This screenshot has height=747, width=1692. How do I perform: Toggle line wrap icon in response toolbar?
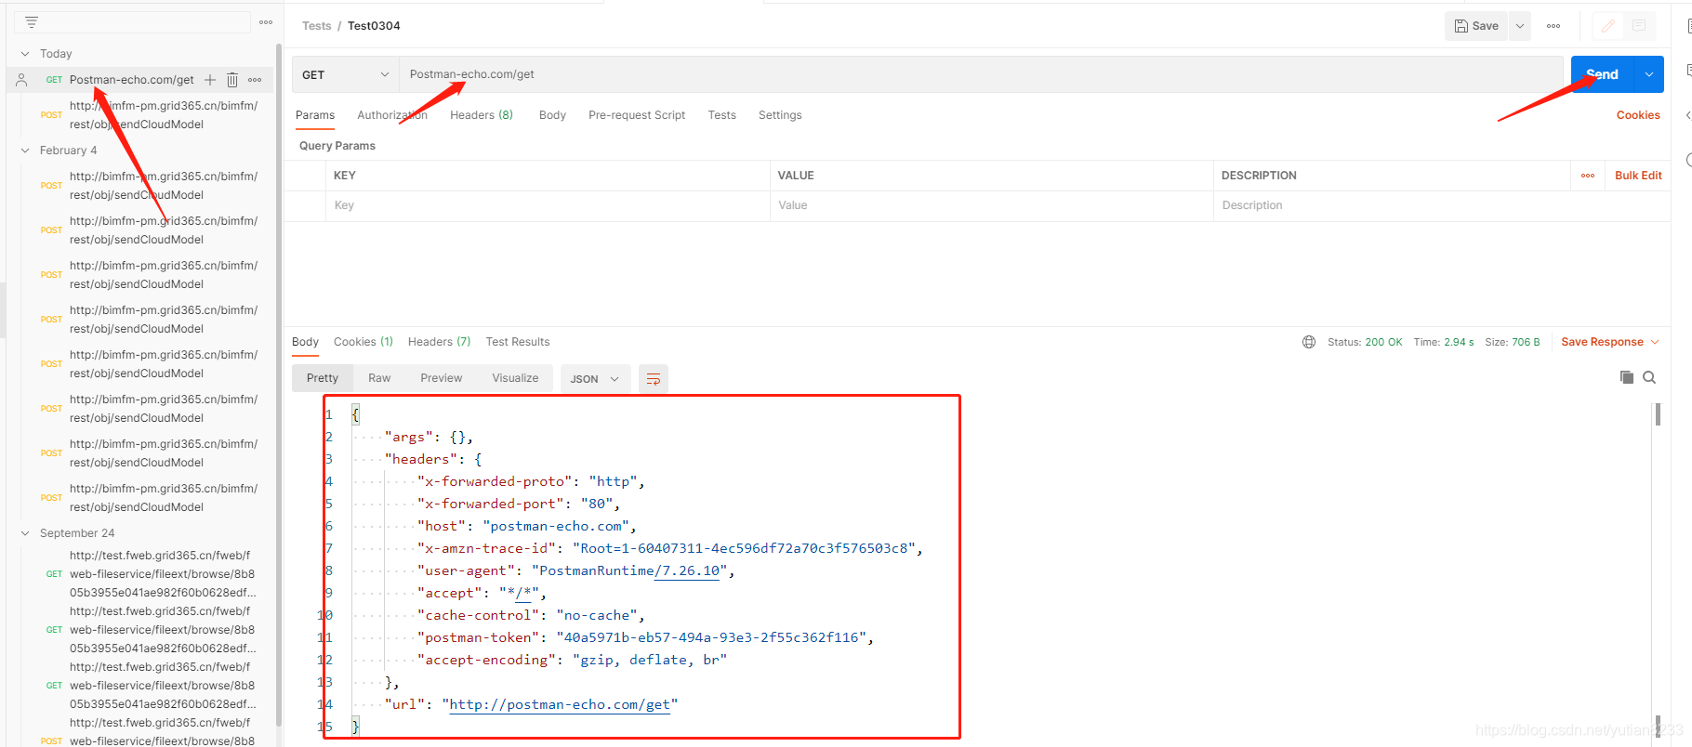pos(654,379)
